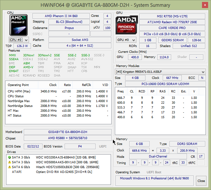Click the Freq column header in memory table

[x=121, y=91]
